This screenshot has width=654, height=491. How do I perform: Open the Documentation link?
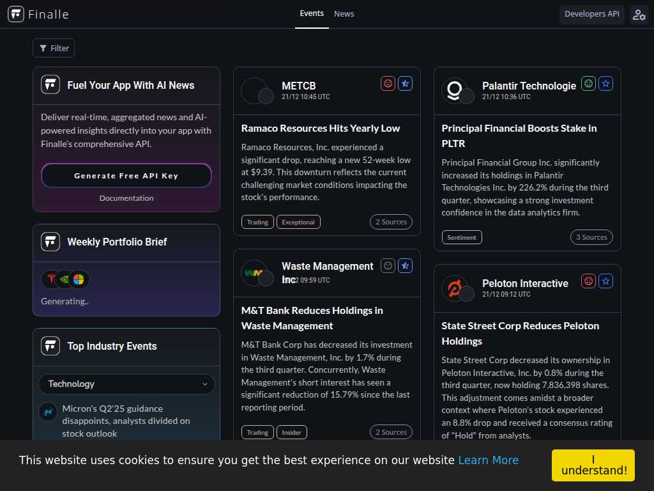(x=126, y=198)
